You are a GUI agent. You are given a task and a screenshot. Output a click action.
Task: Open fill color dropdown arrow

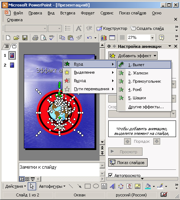click(x=154, y=186)
